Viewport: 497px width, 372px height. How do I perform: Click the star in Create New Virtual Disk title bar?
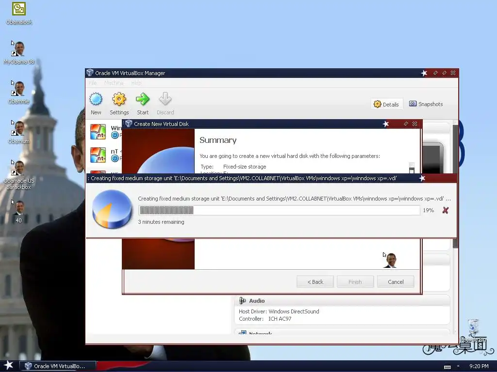click(386, 124)
